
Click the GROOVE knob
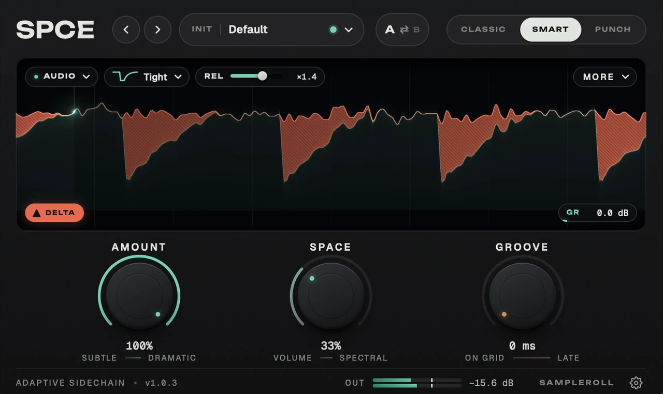(523, 296)
